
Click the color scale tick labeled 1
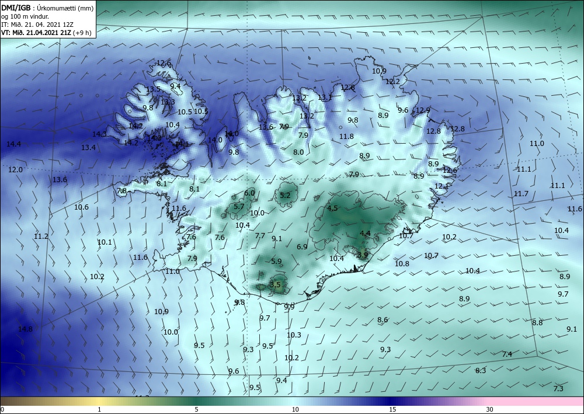tap(99, 410)
